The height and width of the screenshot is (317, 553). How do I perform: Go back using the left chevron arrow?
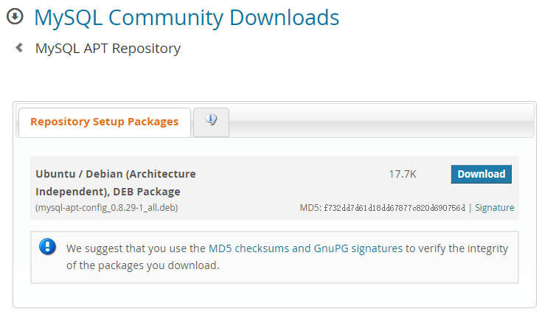coord(19,48)
